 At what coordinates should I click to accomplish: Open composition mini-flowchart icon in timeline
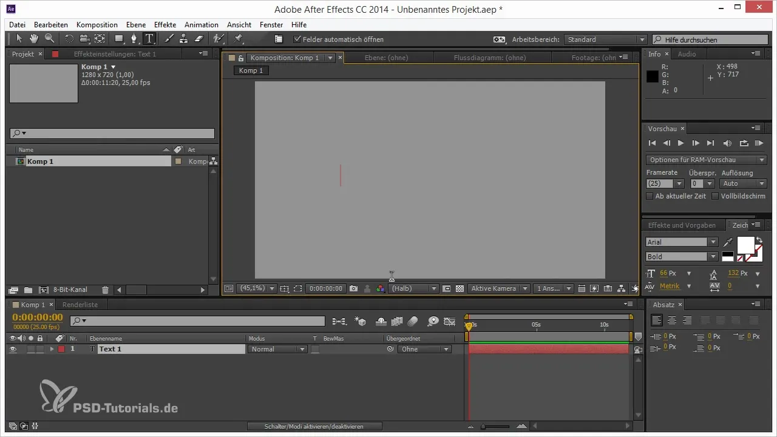pyautogui.click(x=339, y=320)
